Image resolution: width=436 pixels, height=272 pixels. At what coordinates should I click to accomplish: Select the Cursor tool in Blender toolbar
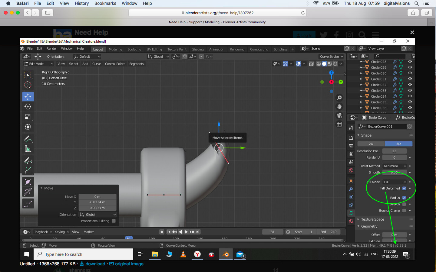click(28, 85)
